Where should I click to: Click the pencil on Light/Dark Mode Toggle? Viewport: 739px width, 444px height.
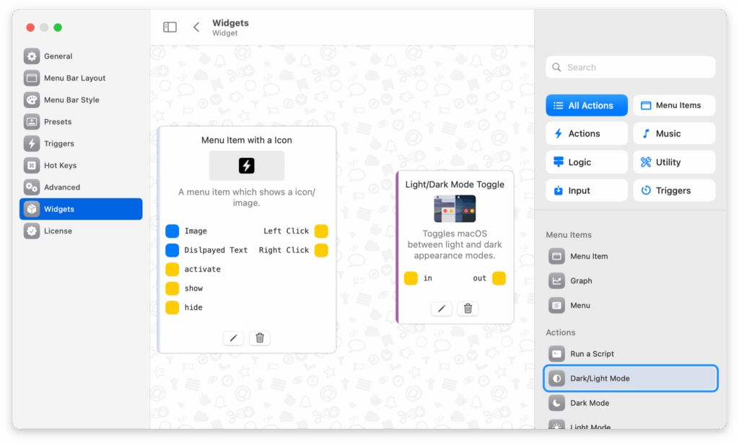[x=441, y=308]
